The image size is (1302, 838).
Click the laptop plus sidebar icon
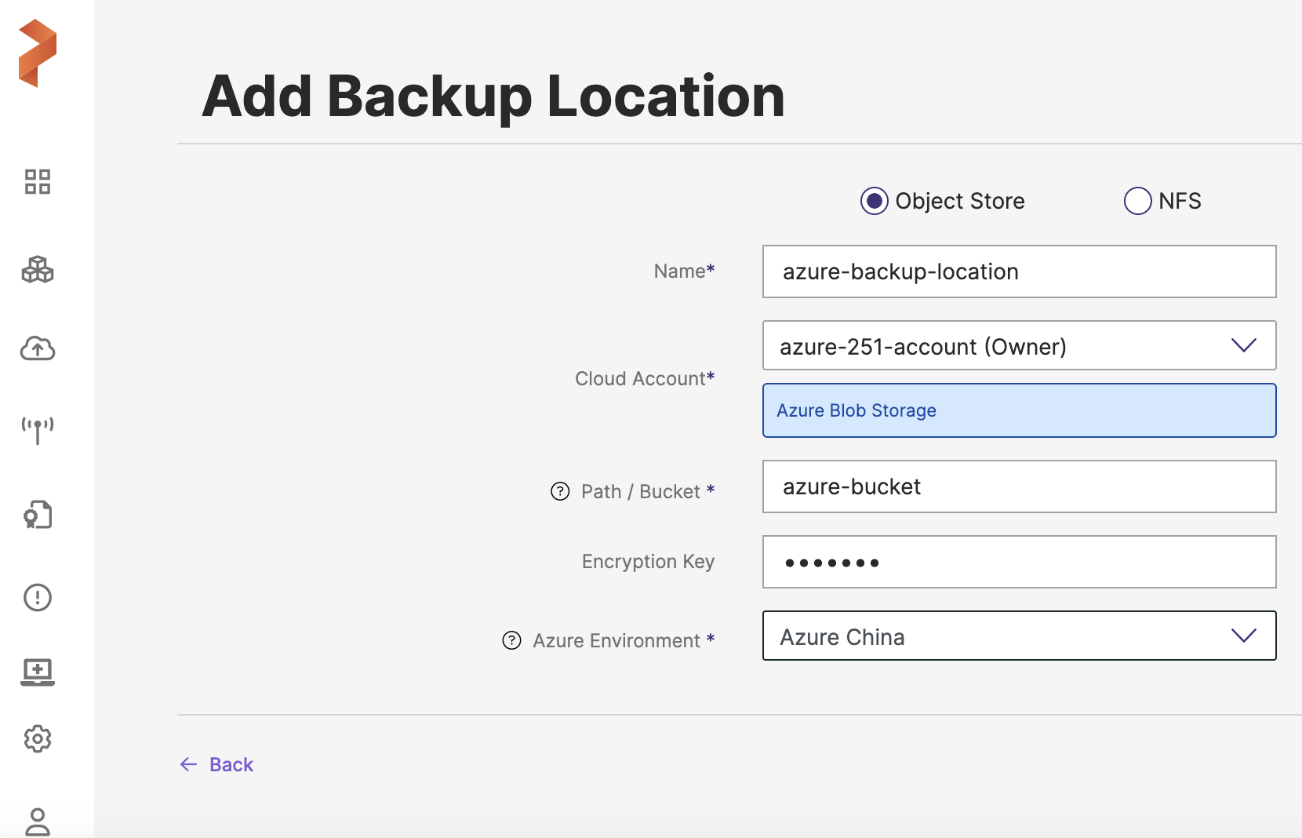click(x=38, y=672)
